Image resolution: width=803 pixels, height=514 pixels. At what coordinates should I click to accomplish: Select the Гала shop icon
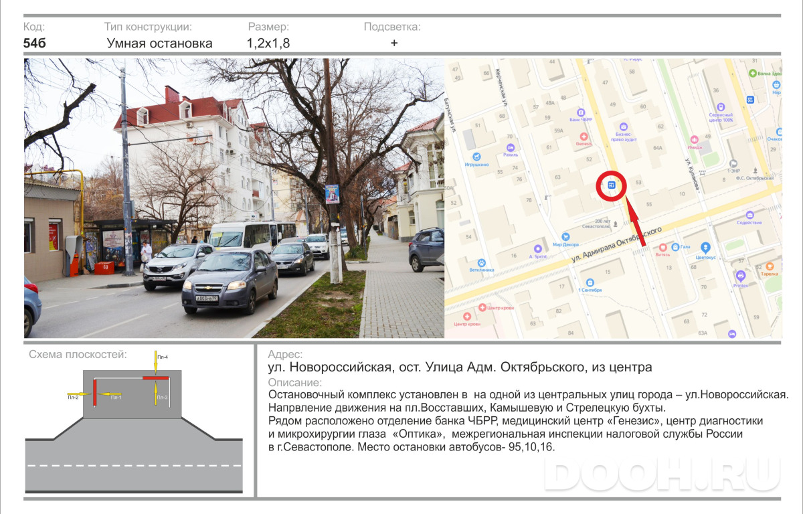coord(675,247)
